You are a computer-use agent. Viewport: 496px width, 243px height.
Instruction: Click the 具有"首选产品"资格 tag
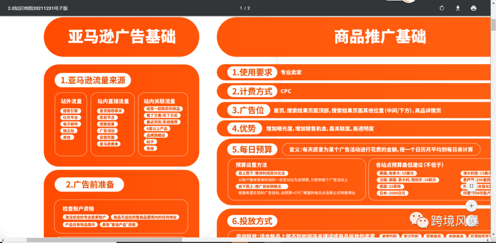(x=119, y=225)
